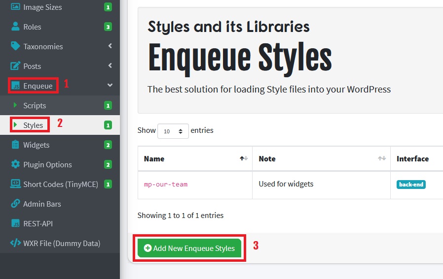Click the Plugin Options gear icon
The image size is (443, 279).
click(x=15, y=165)
